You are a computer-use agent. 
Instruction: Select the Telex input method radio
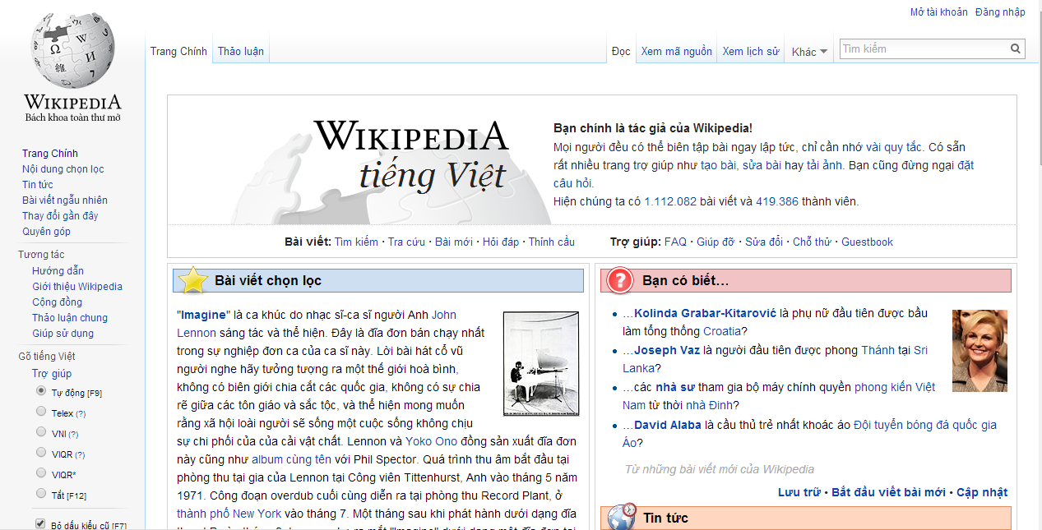(x=41, y=412)
